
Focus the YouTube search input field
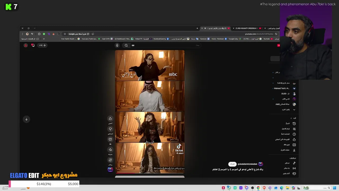coord(166,45)
